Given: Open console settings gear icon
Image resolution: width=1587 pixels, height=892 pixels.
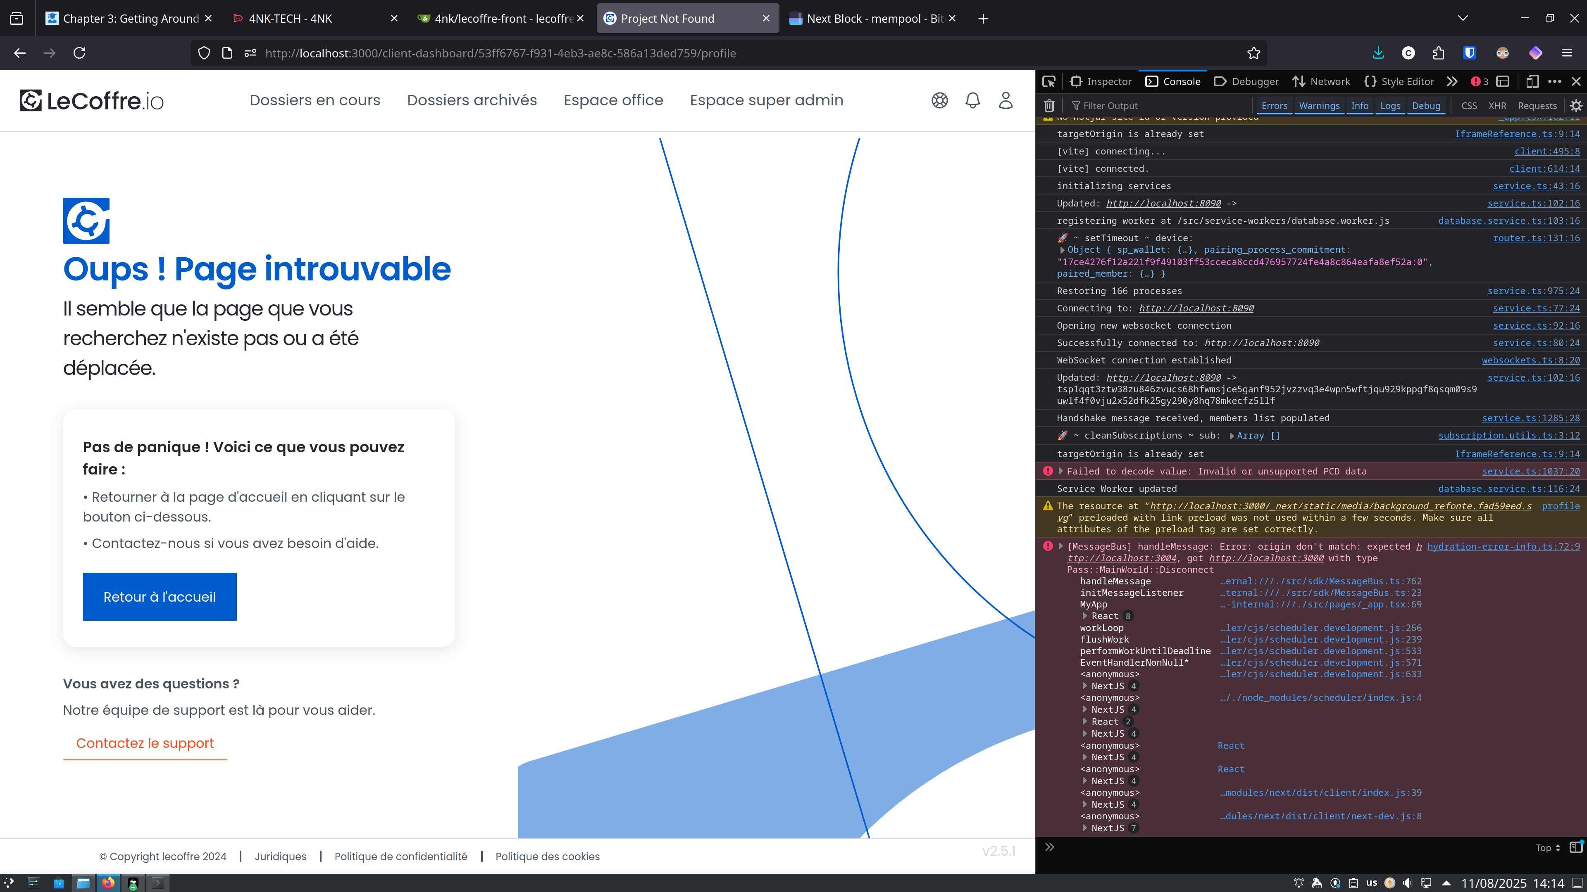Looking at the screenshot, I should pos(1576,106).
